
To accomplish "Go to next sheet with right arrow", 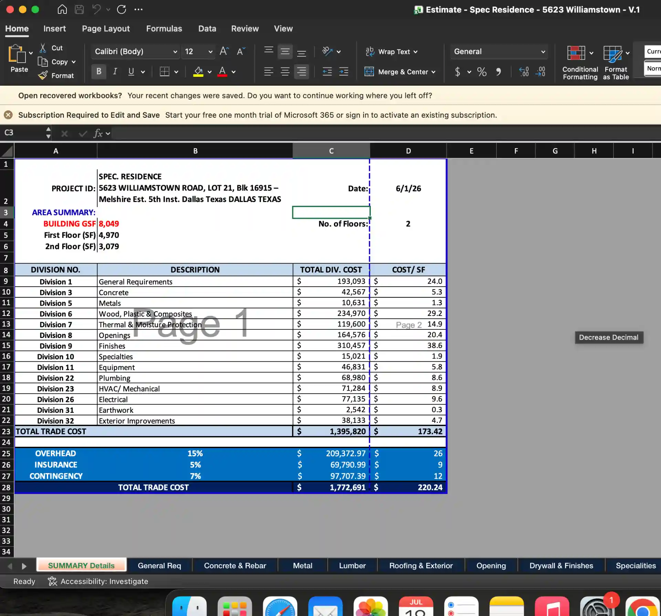I will click(x=24, y=566).
